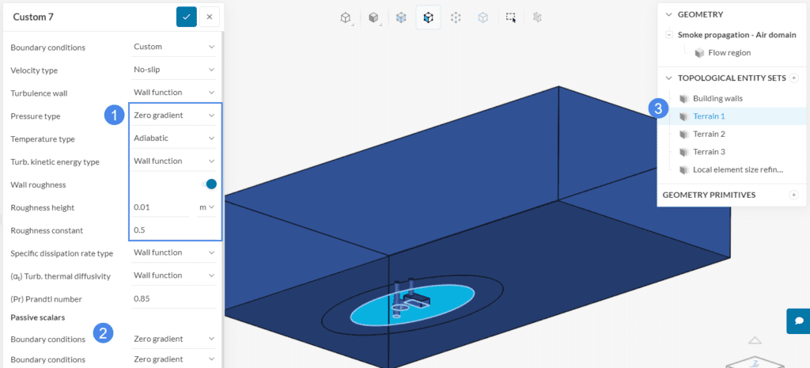Close the Custom 7 panel with the X

click(209, 17)
